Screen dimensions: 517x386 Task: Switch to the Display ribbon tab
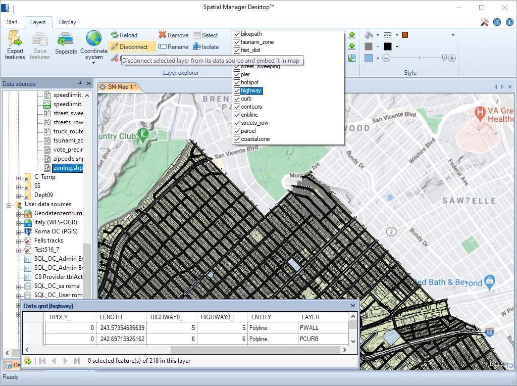point(67,22)
